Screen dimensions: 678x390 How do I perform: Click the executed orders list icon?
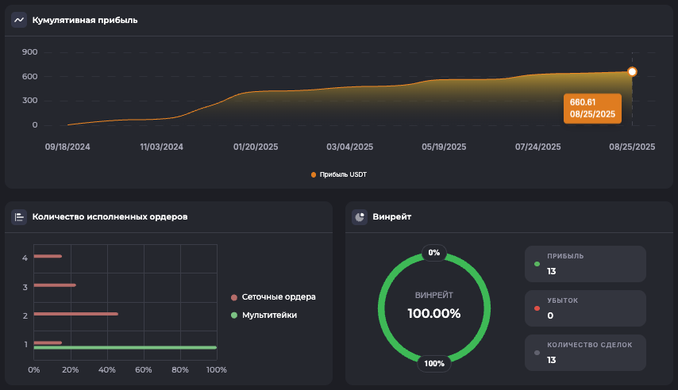click(x=19, y=216)
